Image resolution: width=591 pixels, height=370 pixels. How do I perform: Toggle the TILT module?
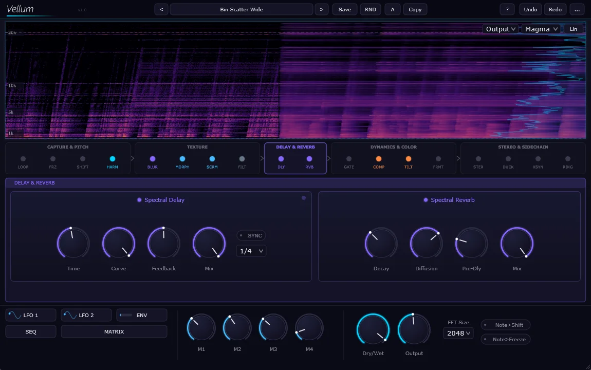pos(409,159)
